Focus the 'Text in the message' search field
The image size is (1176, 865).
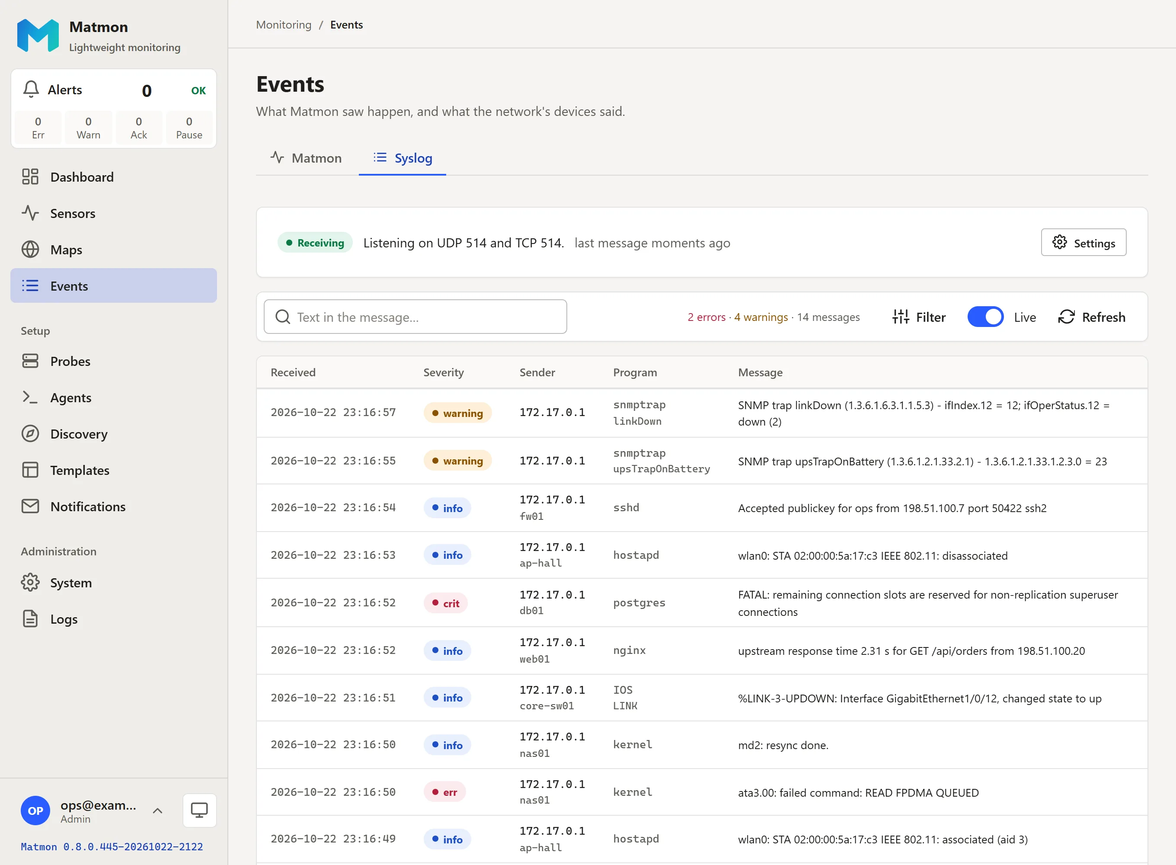pos(415,317)
